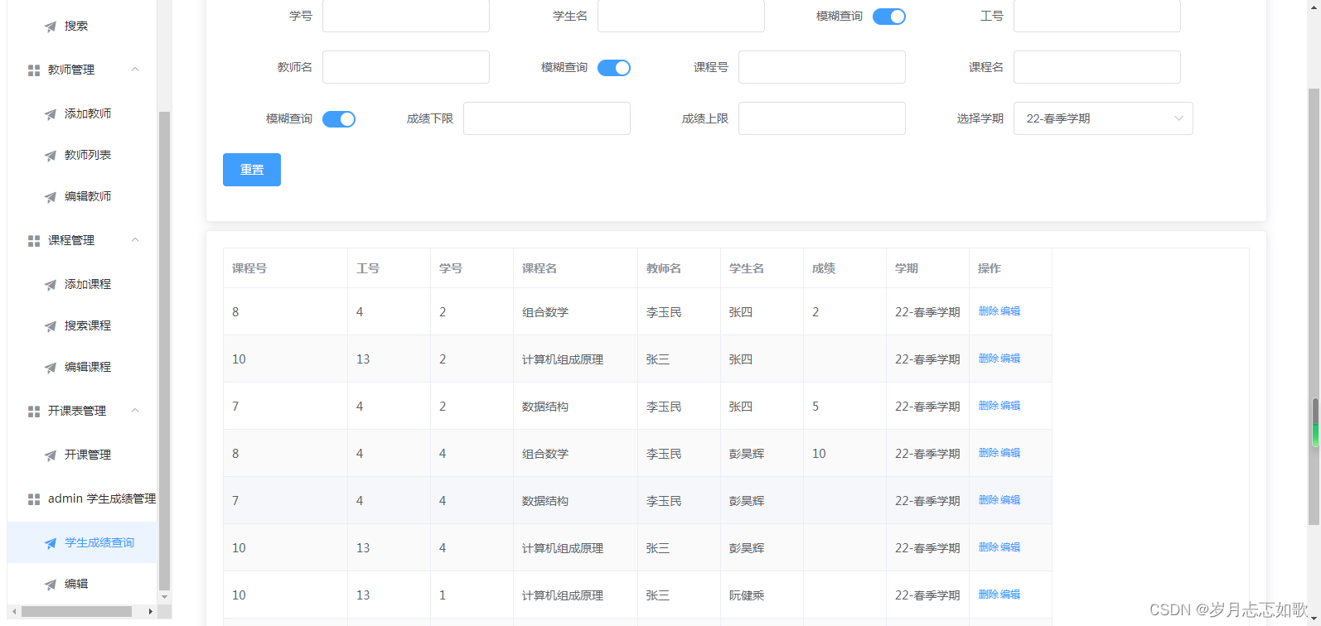Click the page's right-edge vertical scrollbar
Screen dimensions: 1321x626
1314,306
